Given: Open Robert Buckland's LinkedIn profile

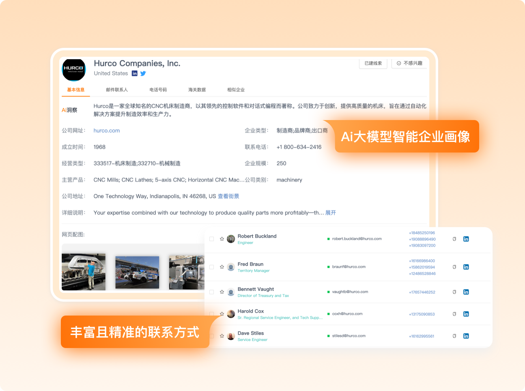Looking at the screenshot, I should 466,239.
